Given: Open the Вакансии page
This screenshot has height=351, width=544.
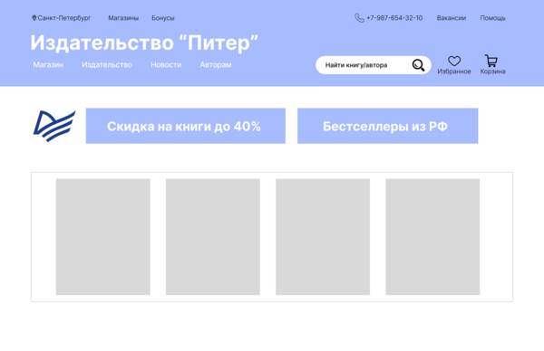Looking at the screenshot, I should [451, 18].
